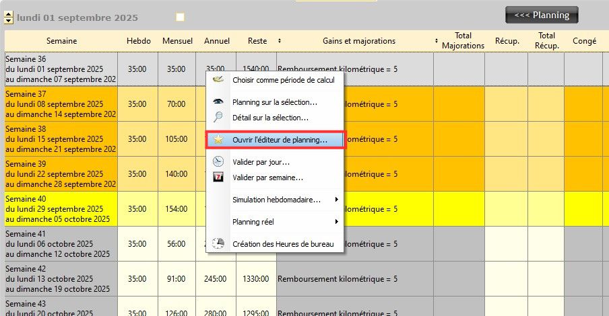Toggle the checkbox next to the date header
609x316 pixels.
180,17
